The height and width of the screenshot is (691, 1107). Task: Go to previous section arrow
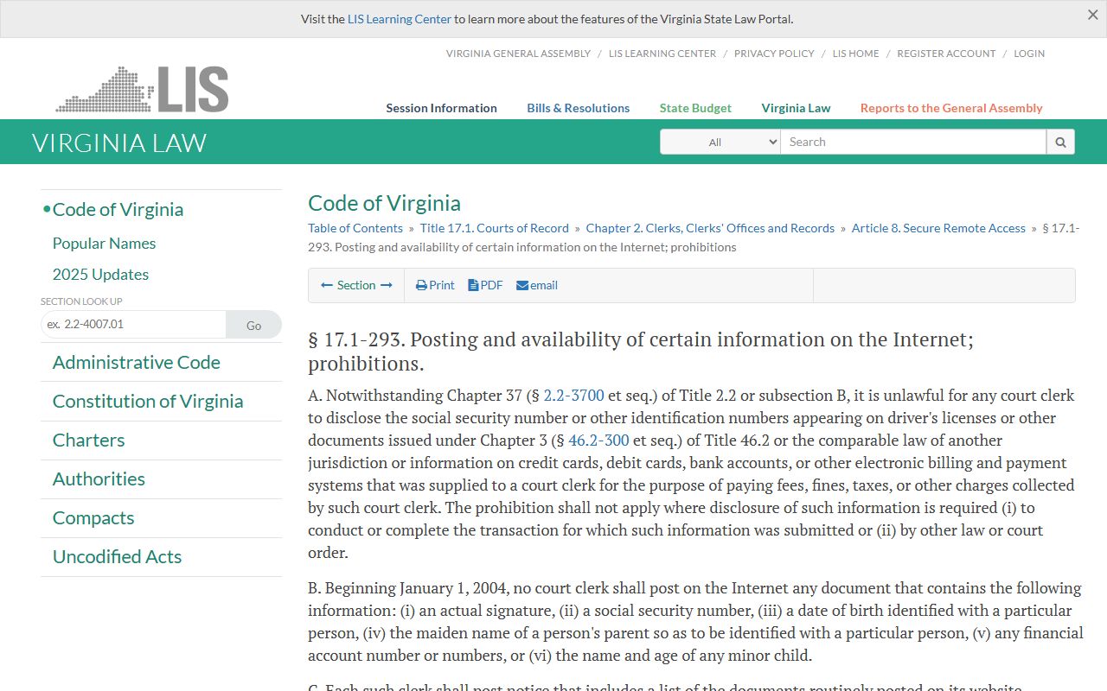tap(327, 285)
